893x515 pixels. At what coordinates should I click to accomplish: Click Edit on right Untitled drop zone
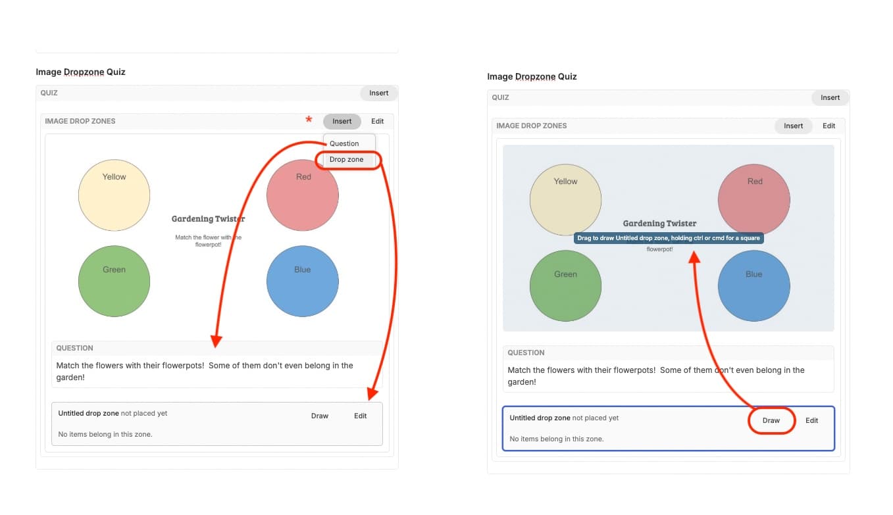tap(812, 420)
